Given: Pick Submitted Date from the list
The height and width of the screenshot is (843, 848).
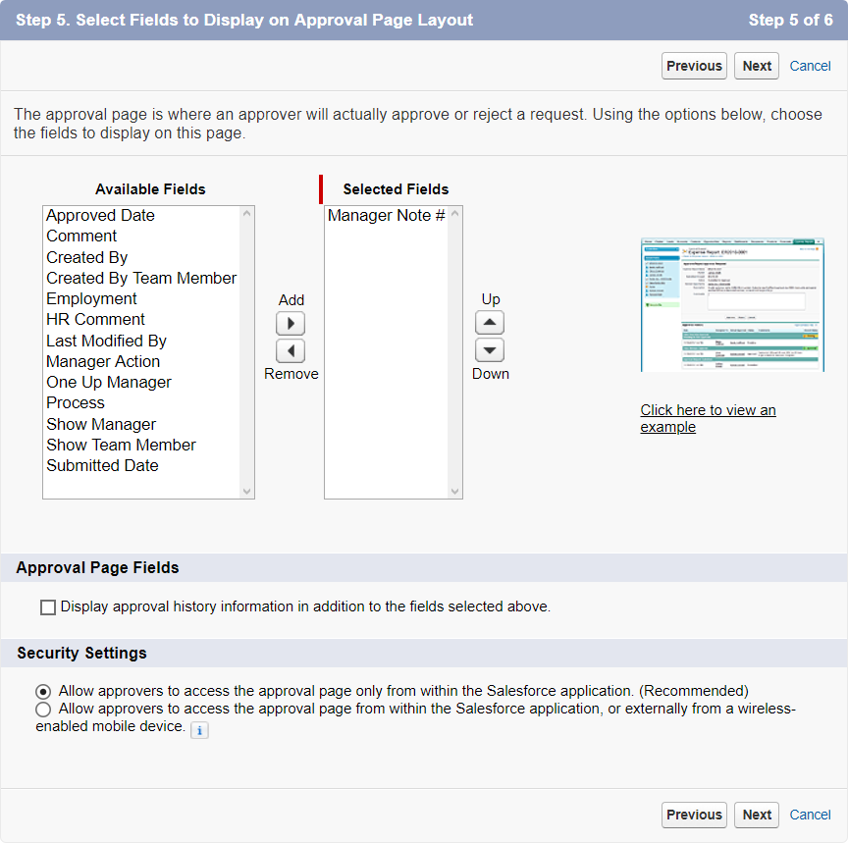Looking at the screenshot, I should click(x=102, y=466).
